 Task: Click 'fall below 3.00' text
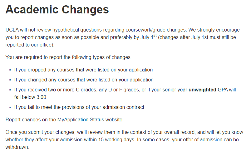[x=30, y=97]
